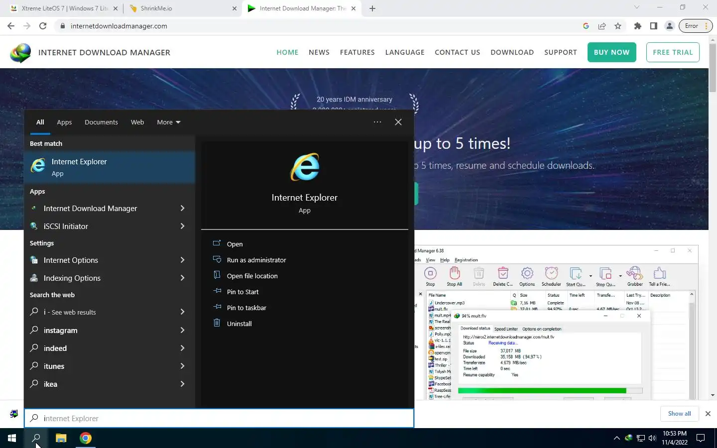The height and width of the screenshot is (448, 717).
Task: Select the All search filter tab
Action: point(40,122)
